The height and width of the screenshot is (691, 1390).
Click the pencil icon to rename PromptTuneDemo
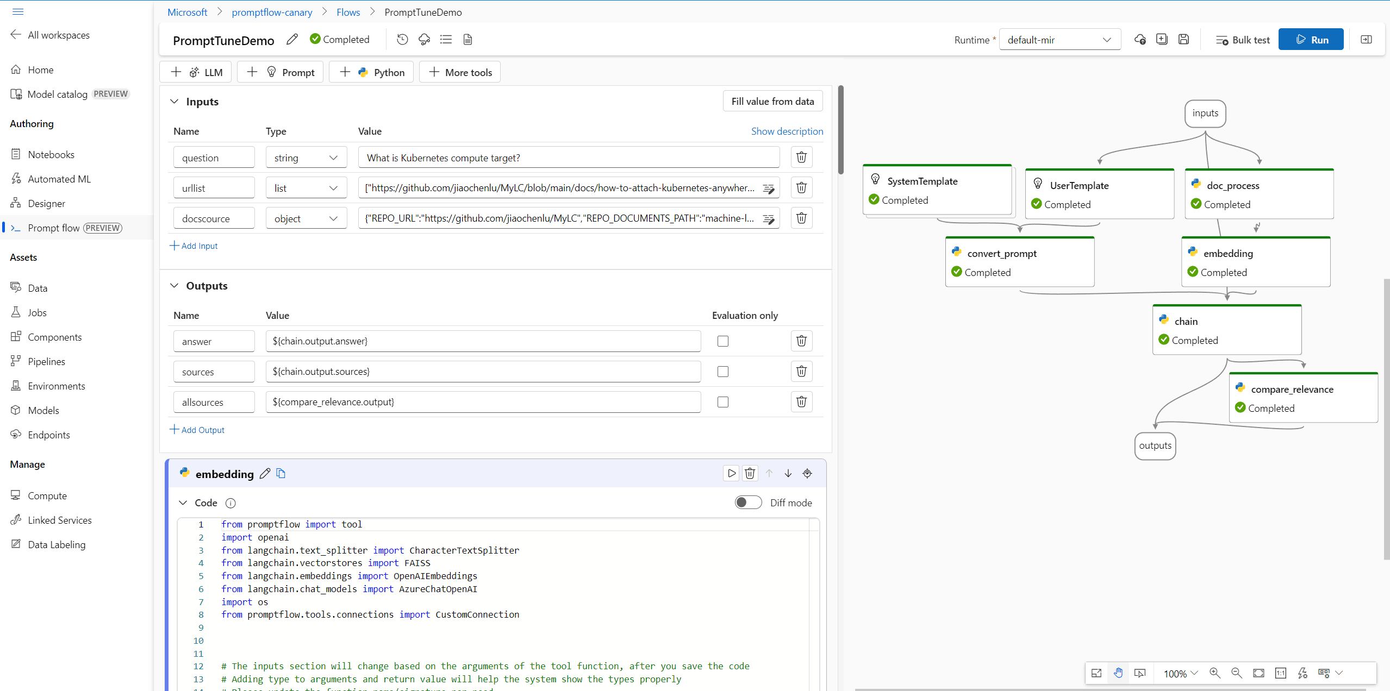(292, 39)
